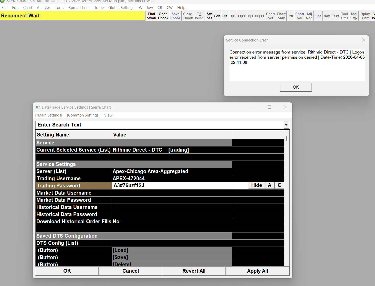Select the Ptr pointer tool
375x286 pixels.
click(291, 16)
